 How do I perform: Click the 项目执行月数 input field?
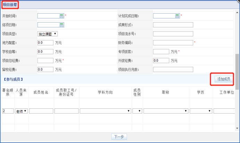tap(173, 70)
